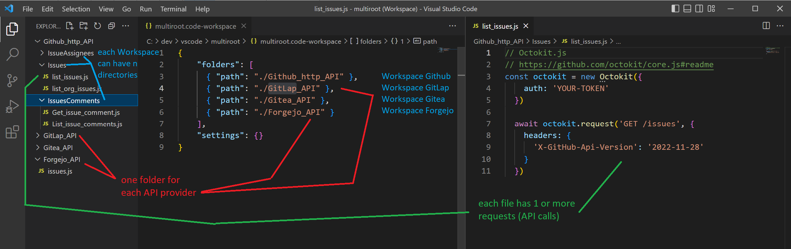Toggle panel layout icon in title bar
The width and height of the screenshot is (791, 249).
coord(687,9)
